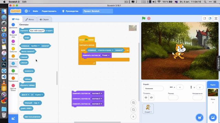The width and height of the screenshot is (220, 123).
Task: Open the add extension button
Action: tap(13, 119)
